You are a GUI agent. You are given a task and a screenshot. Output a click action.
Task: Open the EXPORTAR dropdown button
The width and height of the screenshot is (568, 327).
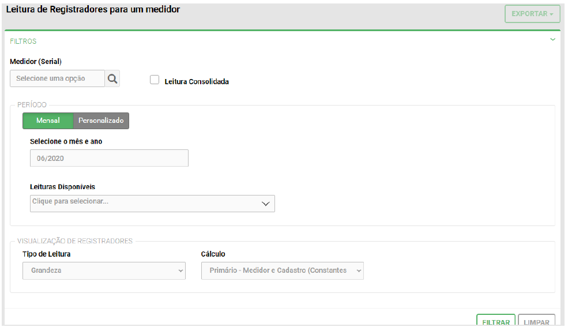[532, 14]
